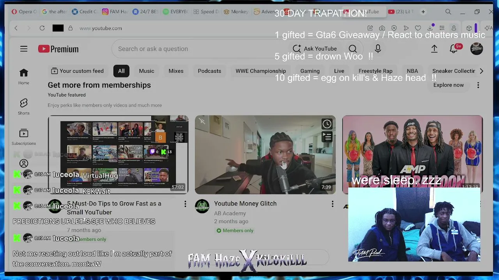Viewport: 499px width, 280px height.
Task: Select the WWE Championship chip
Action: 261,71
